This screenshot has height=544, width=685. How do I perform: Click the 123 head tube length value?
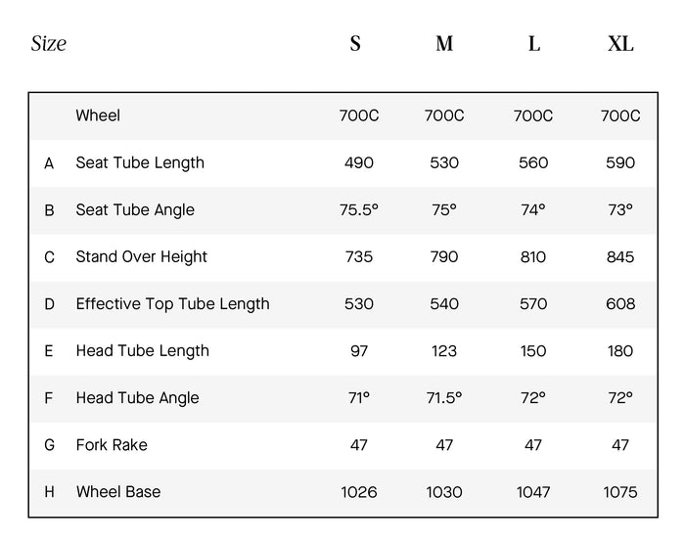pyautogui.click(x=444, y=350)
